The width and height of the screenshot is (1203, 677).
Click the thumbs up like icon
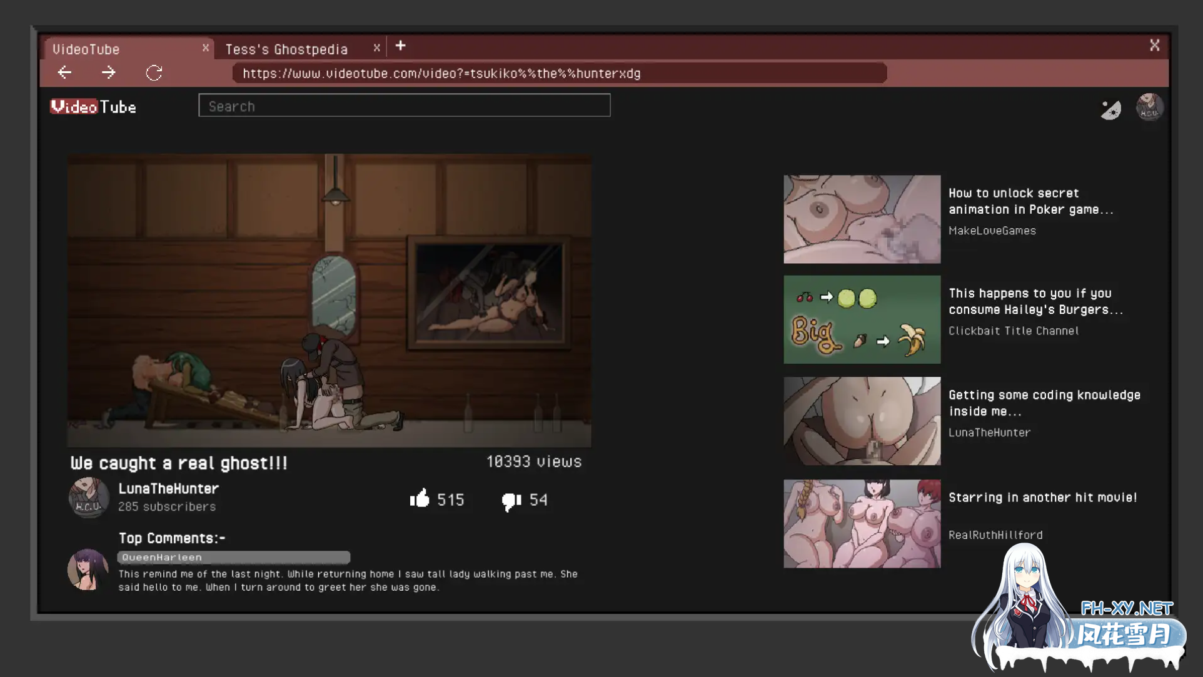(420, 499)
